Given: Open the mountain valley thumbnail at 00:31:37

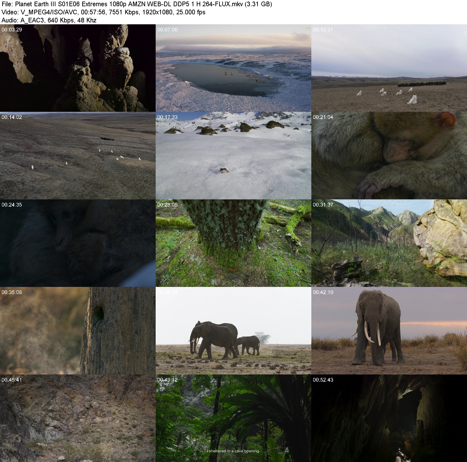Looking at the screenshot, I should point(389,243).
